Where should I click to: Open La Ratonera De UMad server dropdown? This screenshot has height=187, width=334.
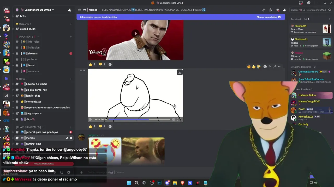point(39,10)
